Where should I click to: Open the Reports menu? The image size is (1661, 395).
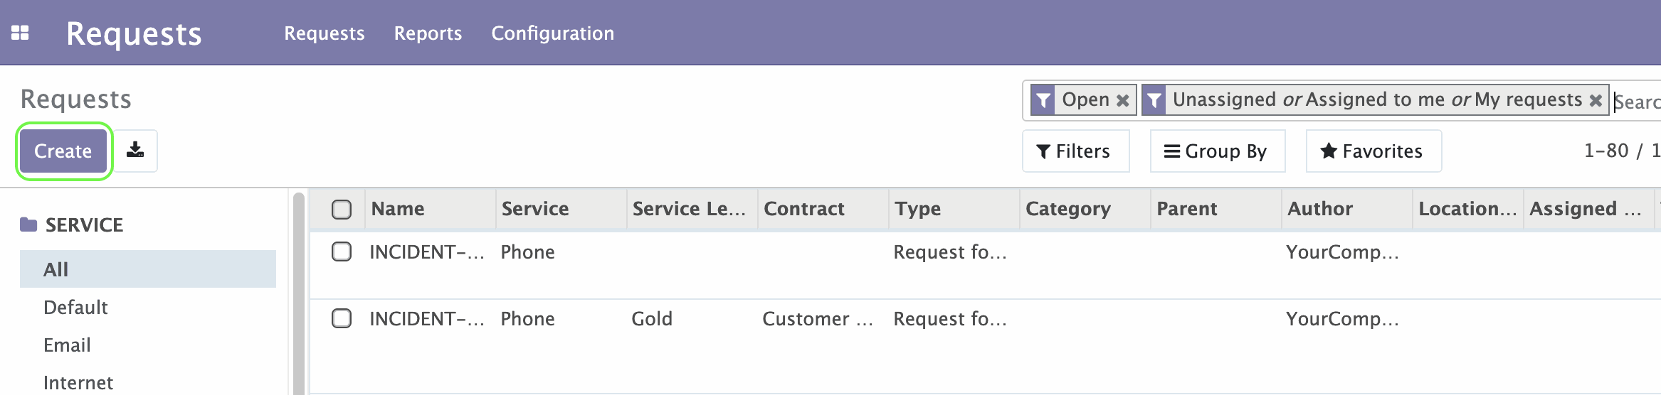[x=428, y=33]
